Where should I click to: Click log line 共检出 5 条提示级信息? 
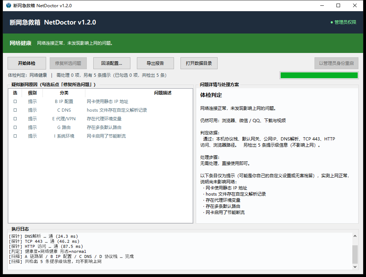pyautogui.click(x=55, y=262)
